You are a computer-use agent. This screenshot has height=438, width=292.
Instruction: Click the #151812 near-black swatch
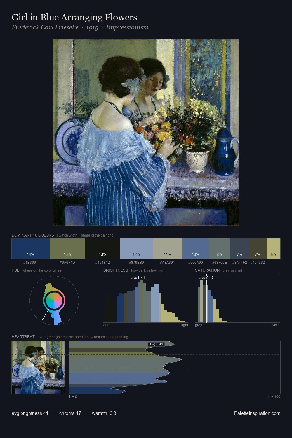click(103, 248)
